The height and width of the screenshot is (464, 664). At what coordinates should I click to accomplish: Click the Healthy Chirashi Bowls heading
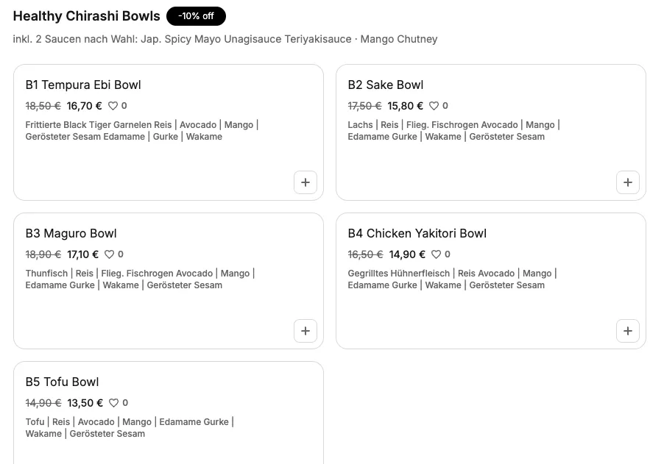[87, 16]
